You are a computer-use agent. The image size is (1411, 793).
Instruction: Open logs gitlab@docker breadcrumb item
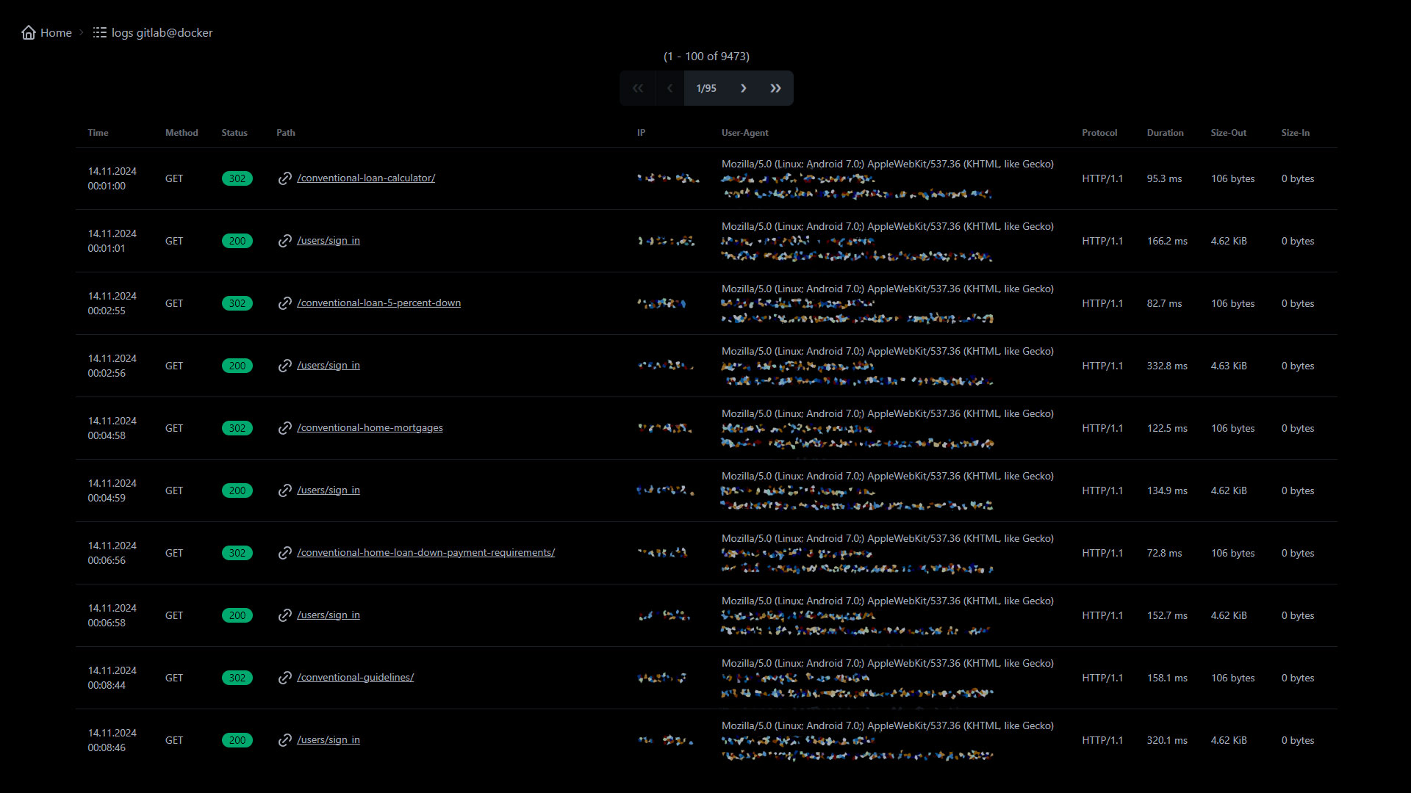tap(162, 32)
